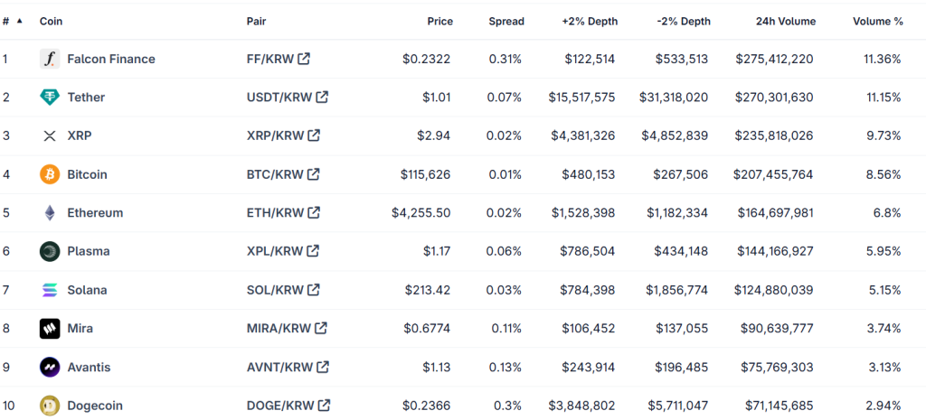926x420 pixels.
Task: Click the Plasma coin logo
Action: tap(50, 251)
